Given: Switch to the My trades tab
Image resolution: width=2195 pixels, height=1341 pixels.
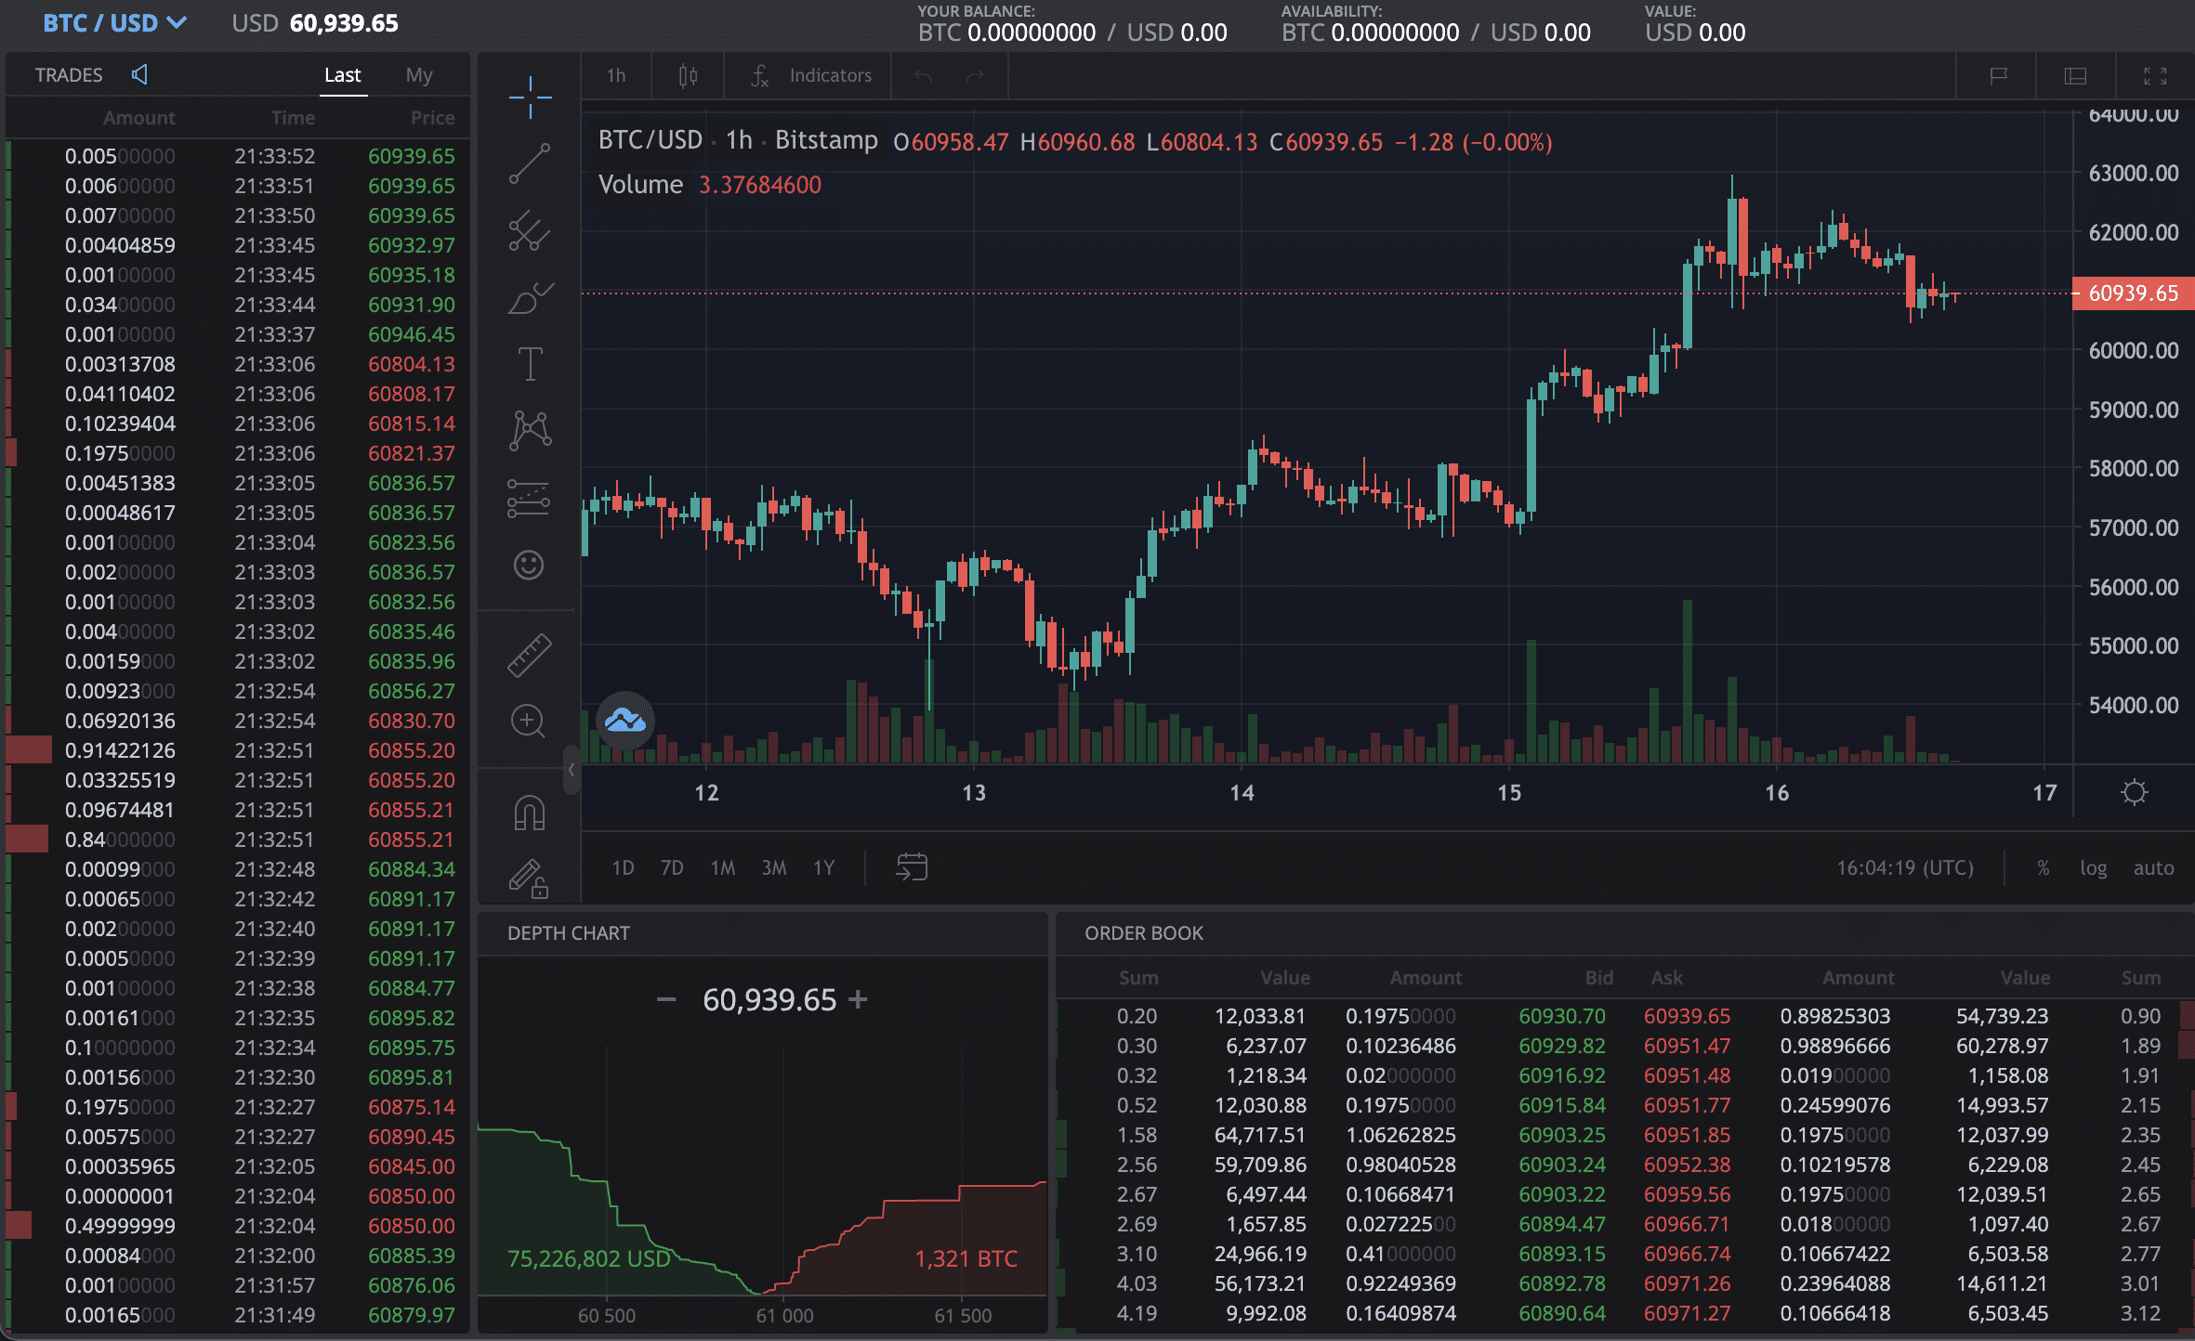Looking at the screenshot, I should [x=419, y=75].
